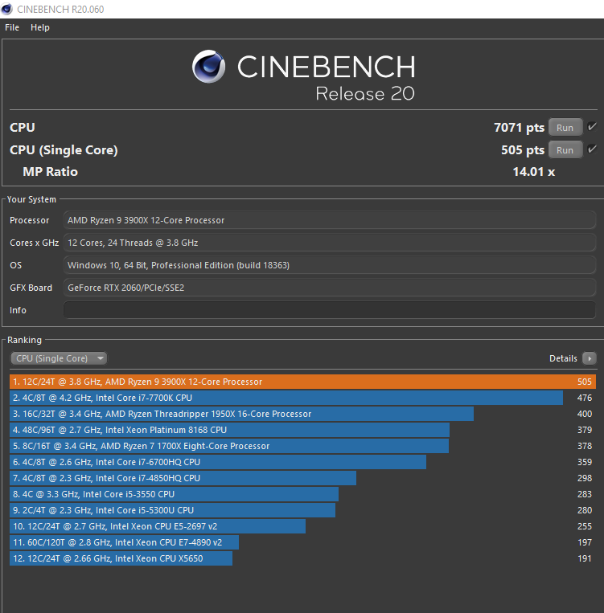Screen dimensions: 604x613
Task: Select the Intel Core i7-7700K ranking row
Action: click(302, 398)
